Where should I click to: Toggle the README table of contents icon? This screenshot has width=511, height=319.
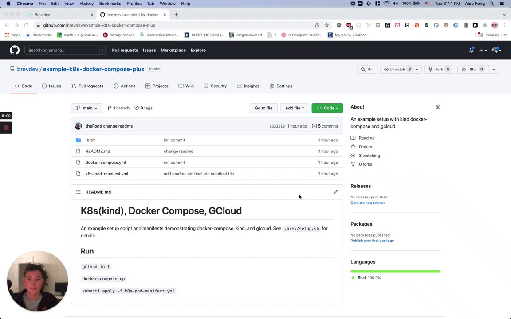78,192
